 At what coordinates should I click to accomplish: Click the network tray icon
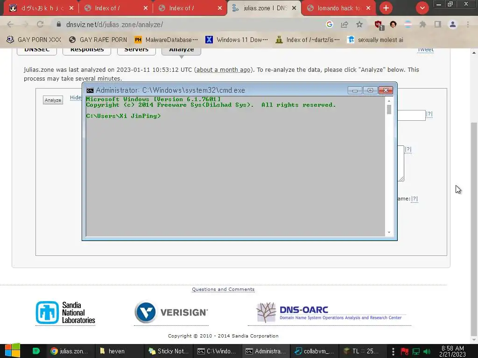pos(416,351)
